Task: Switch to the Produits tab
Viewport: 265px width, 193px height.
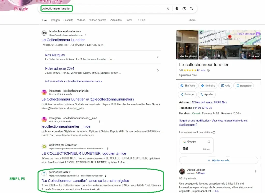Action: pos(68,20)
